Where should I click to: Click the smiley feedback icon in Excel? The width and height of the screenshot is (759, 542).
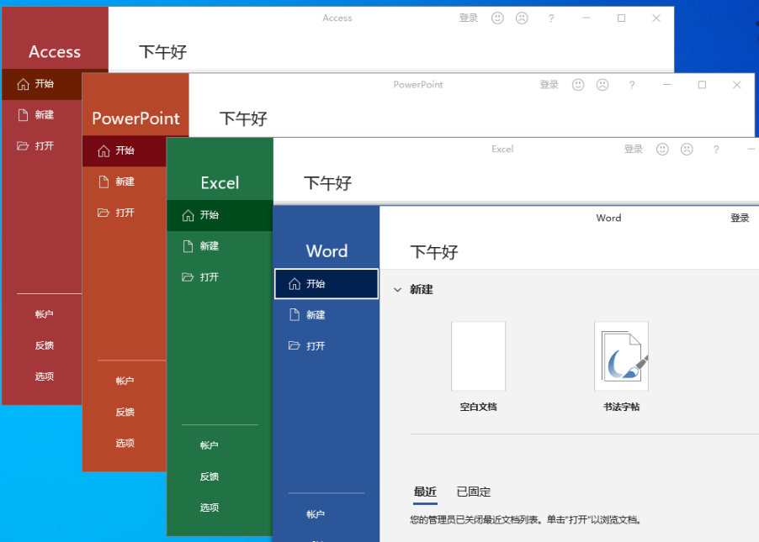(x=662, y=149)
